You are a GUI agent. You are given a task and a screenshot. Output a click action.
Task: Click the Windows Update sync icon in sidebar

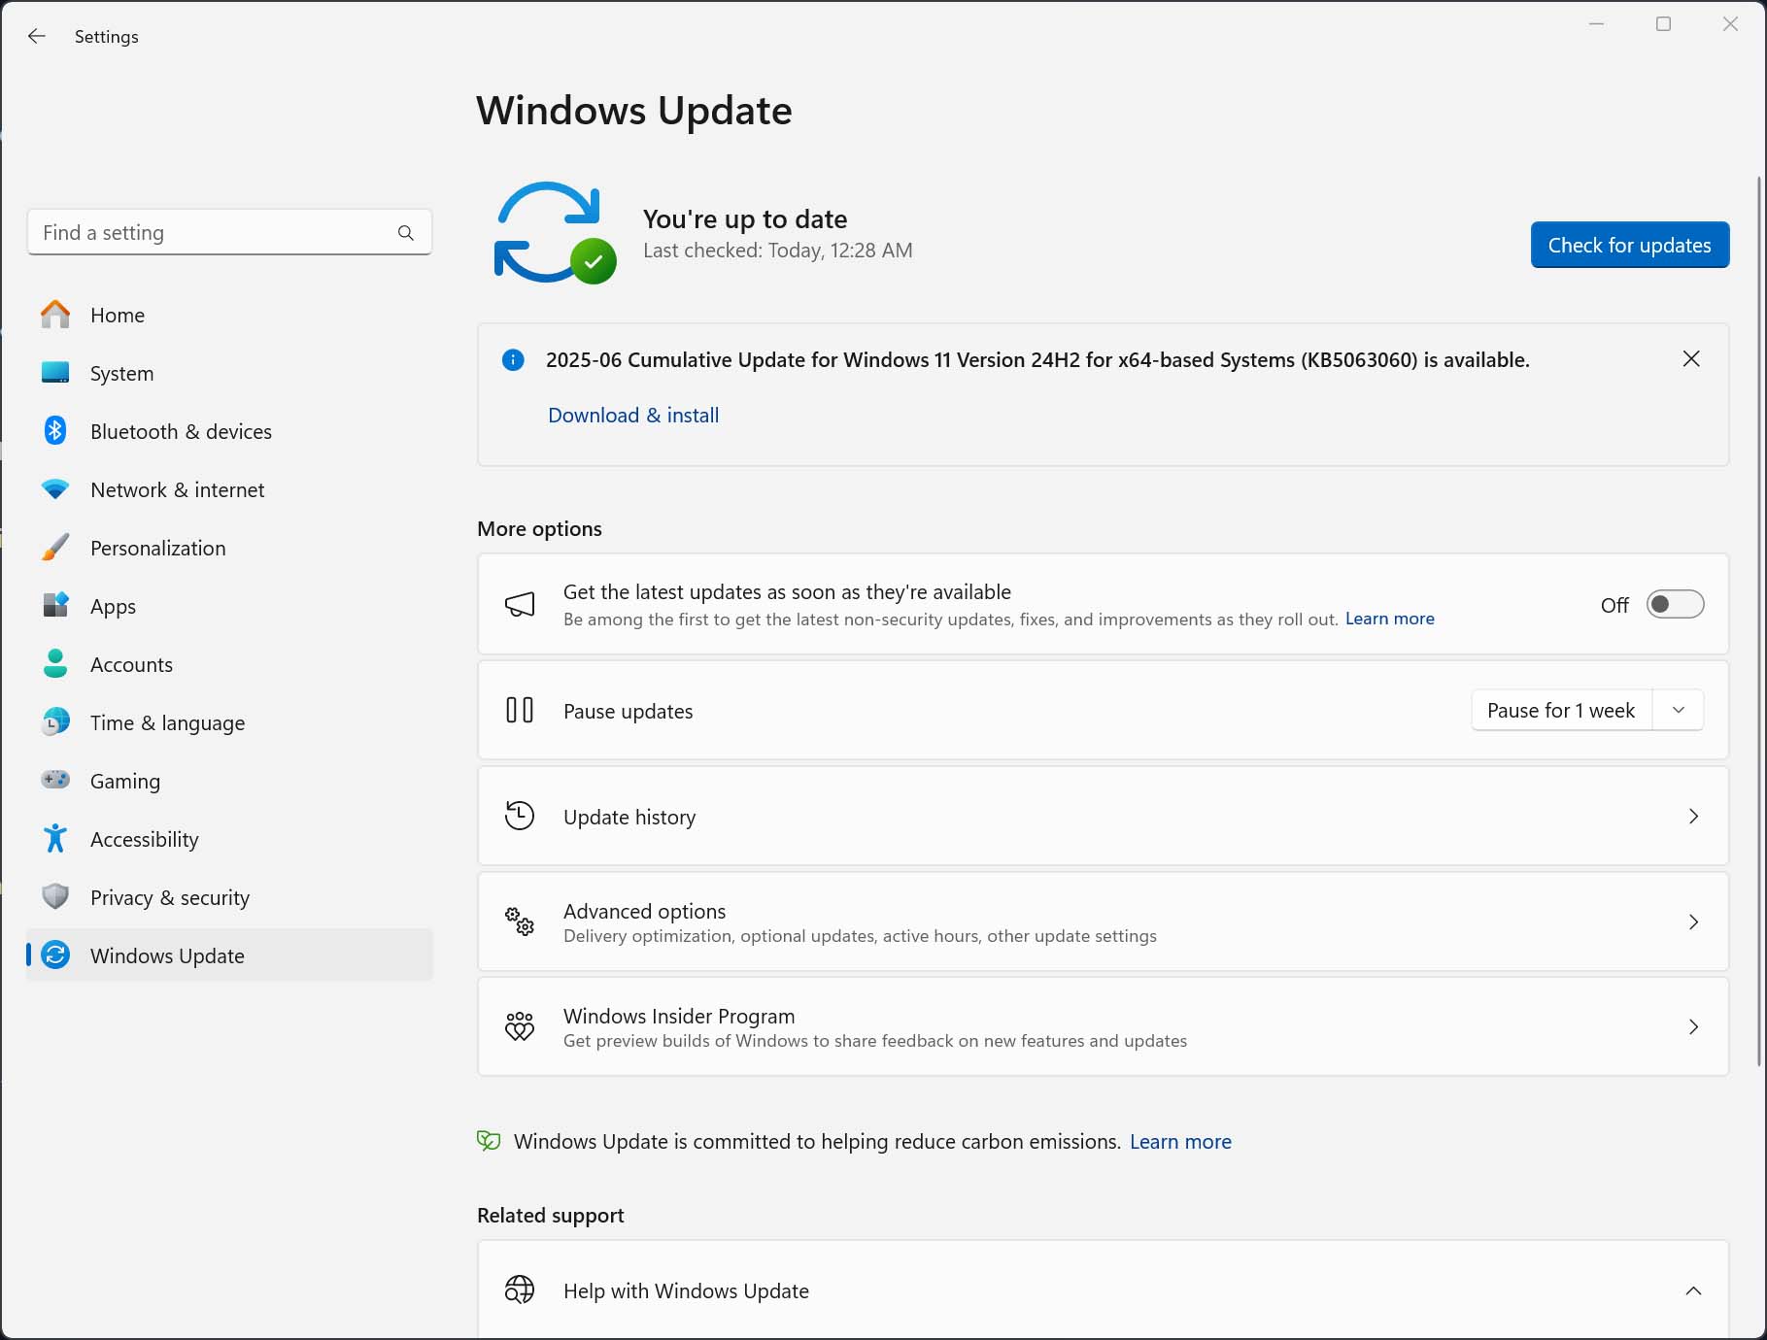click(55, 955)
